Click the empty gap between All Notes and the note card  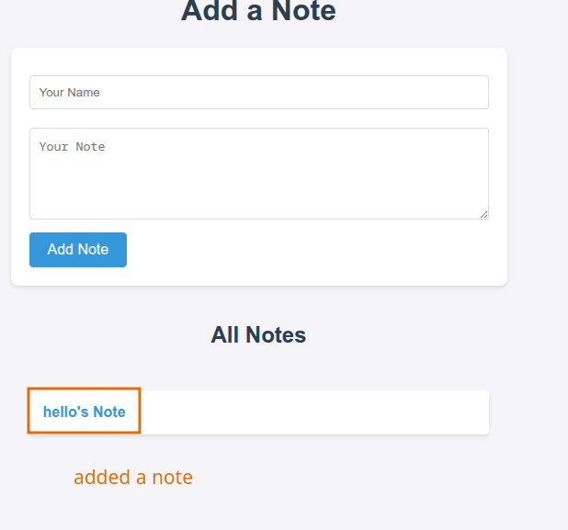pos(258,369)
